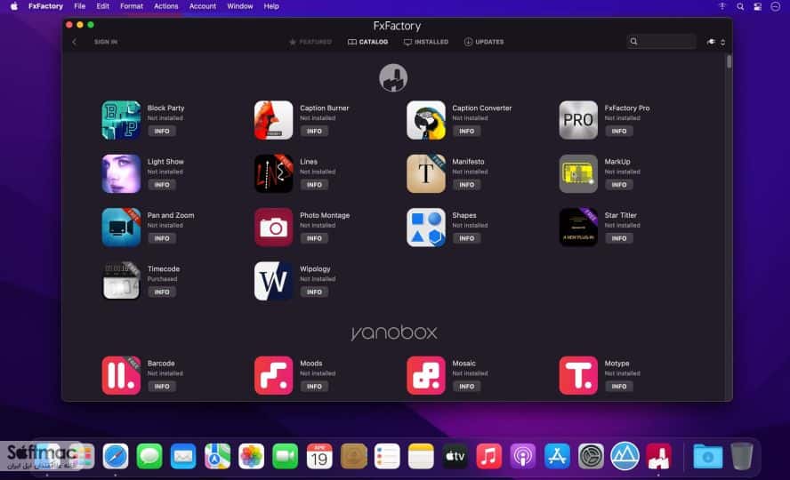This screenshot has height=480, width=790.
Task: Open the Lines plugin icon
Action: point(274,174)
